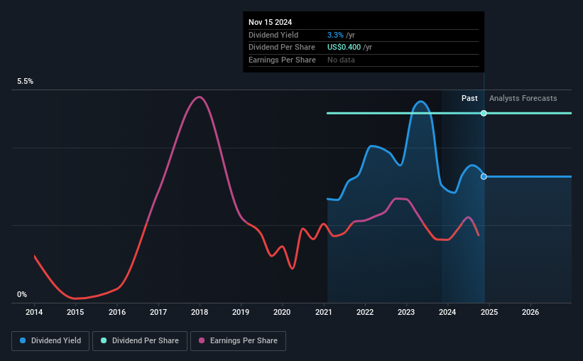Viewport: 583px width, 361px height.
Task: Click the 2015 x-axis label
Action: click(75, 312)
